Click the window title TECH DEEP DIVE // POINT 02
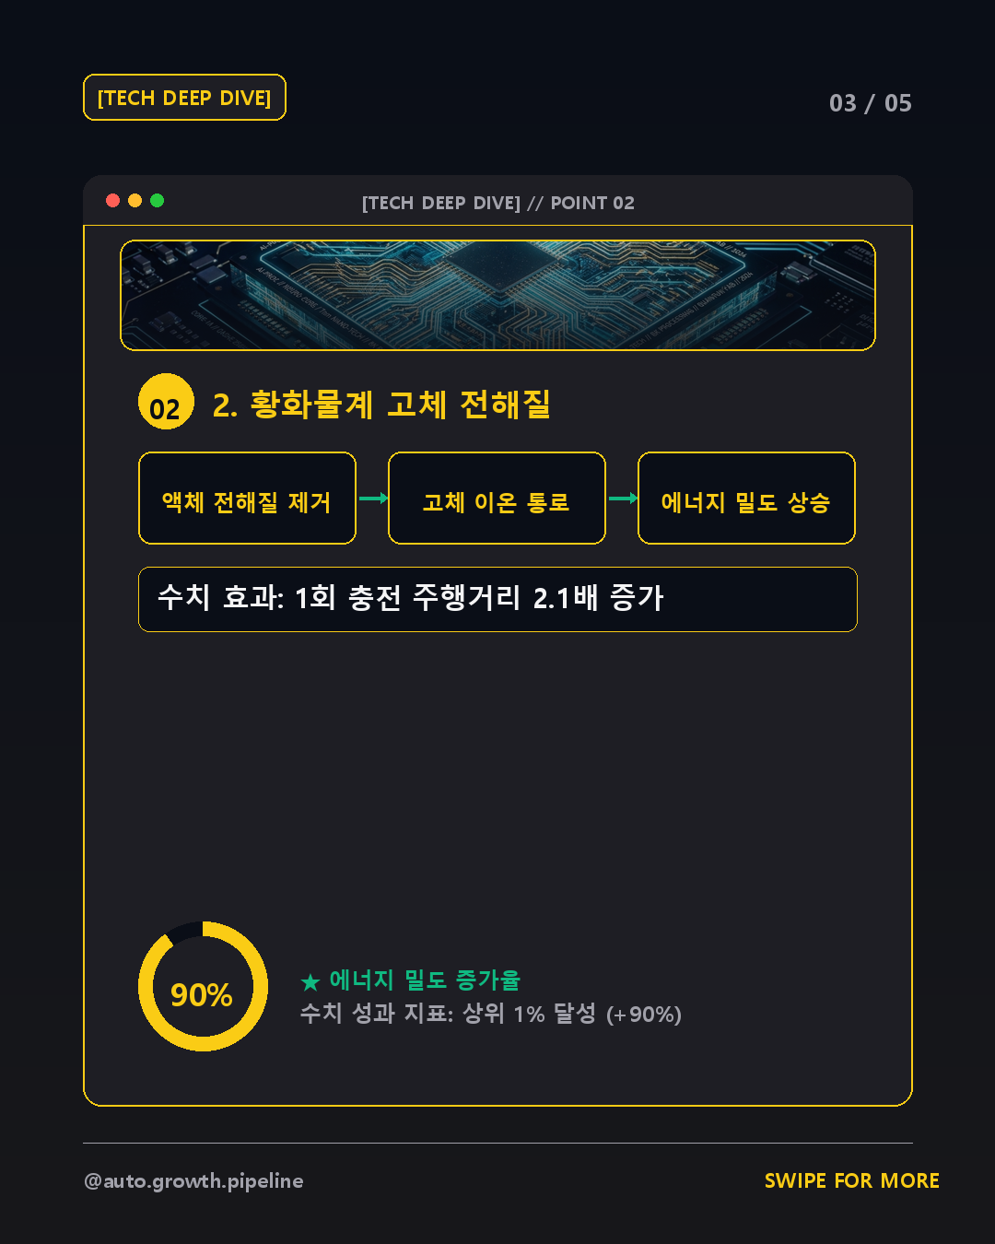 [498, 203]
